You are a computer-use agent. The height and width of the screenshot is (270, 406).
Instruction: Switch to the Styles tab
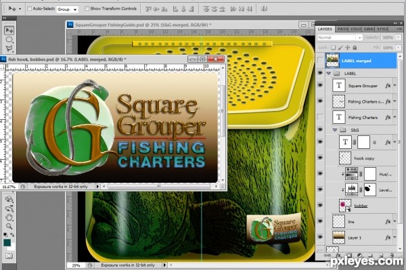click(x=382, y=29)
